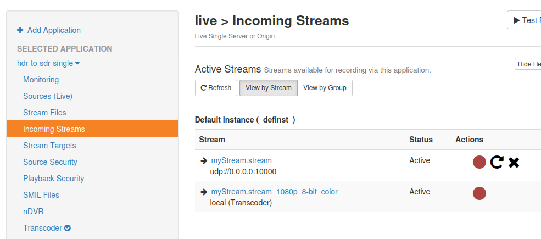Refresh the Active Streams list
The width and height of the screenshot is (541, 239).
click(216, 88)
